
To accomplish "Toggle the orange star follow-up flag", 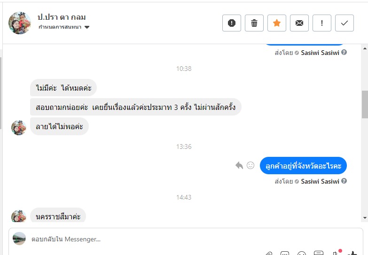I will [x=277, y=23].
